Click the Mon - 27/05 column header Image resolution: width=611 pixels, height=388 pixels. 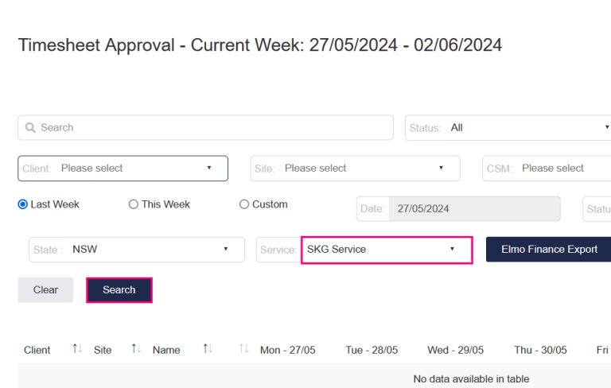click(x=287, y=350)
